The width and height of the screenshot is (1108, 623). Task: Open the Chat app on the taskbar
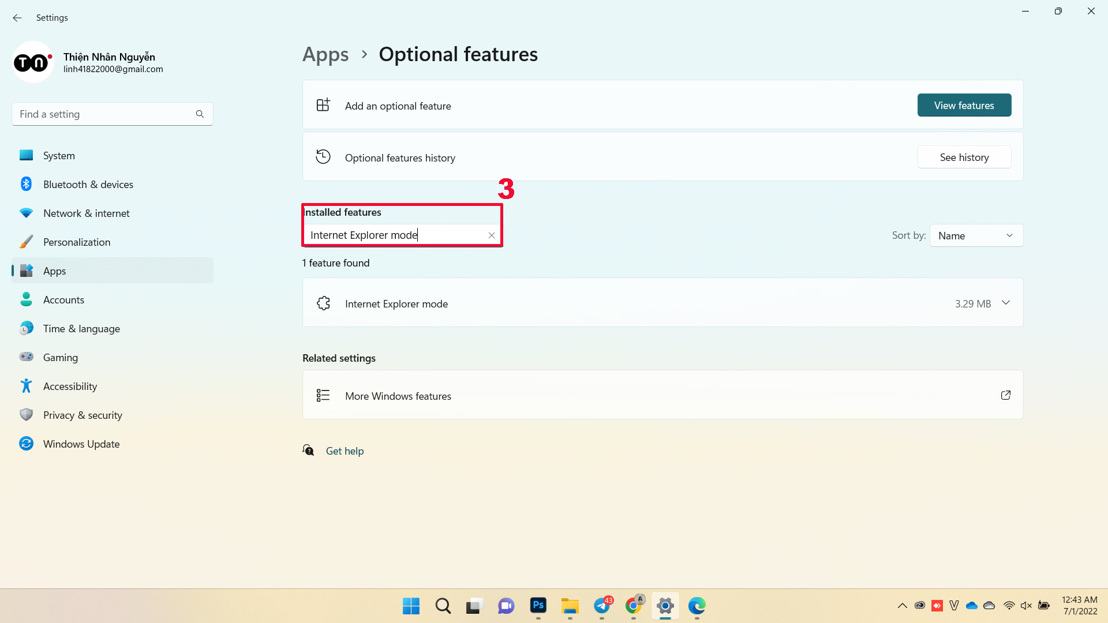point(506,606)
